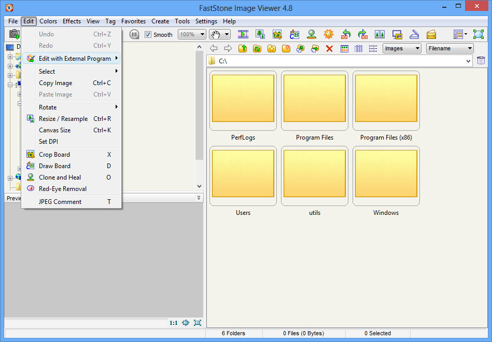Screen dimensions: 492x342
Task: Choose Copy Image from Edit menu
Action: pos(72,83)
